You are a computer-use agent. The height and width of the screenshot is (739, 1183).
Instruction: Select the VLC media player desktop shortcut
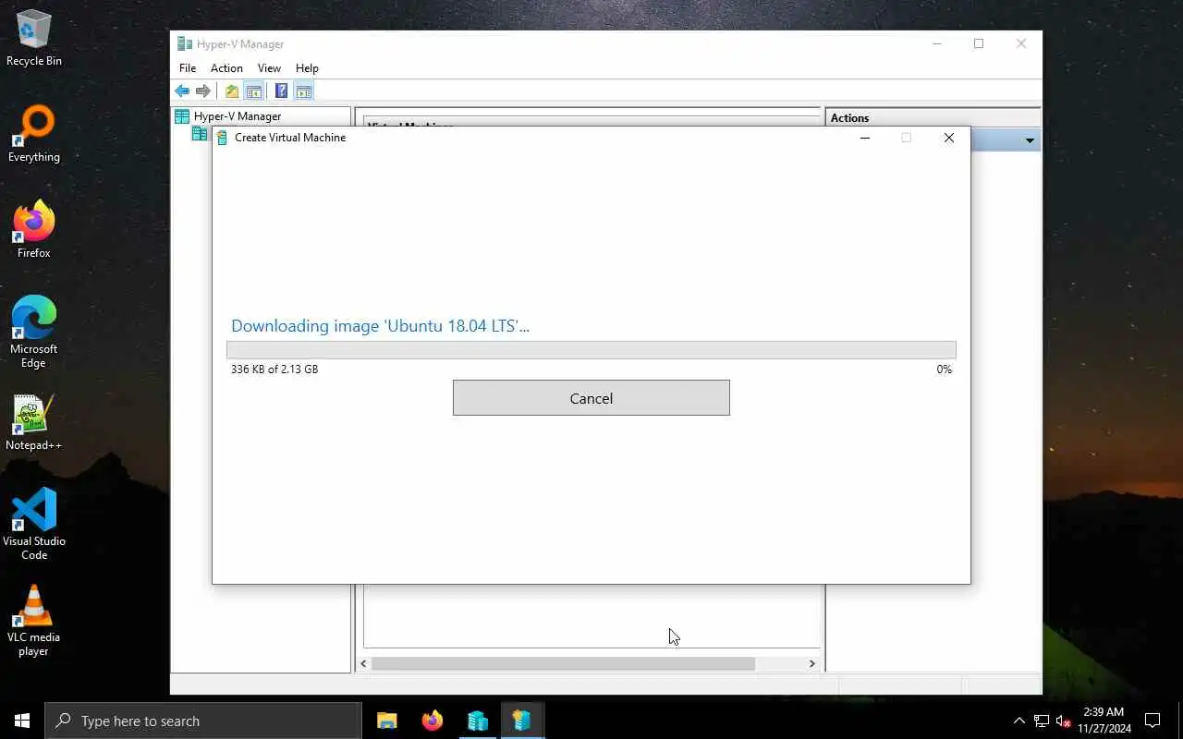tap(34, 621)
